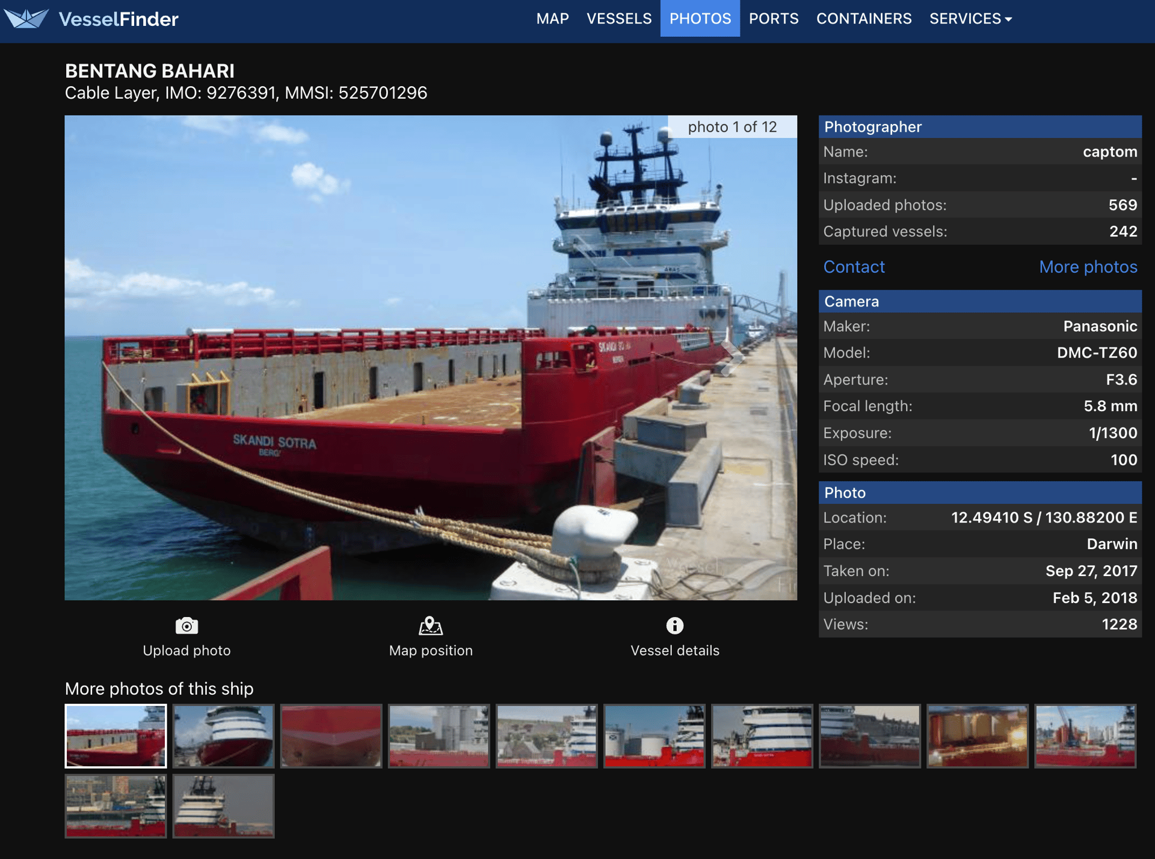Navigate to the PORTS page
The width and height of the screenshot is (1155, 859).
pyautogui.click(x=774, y=19)
